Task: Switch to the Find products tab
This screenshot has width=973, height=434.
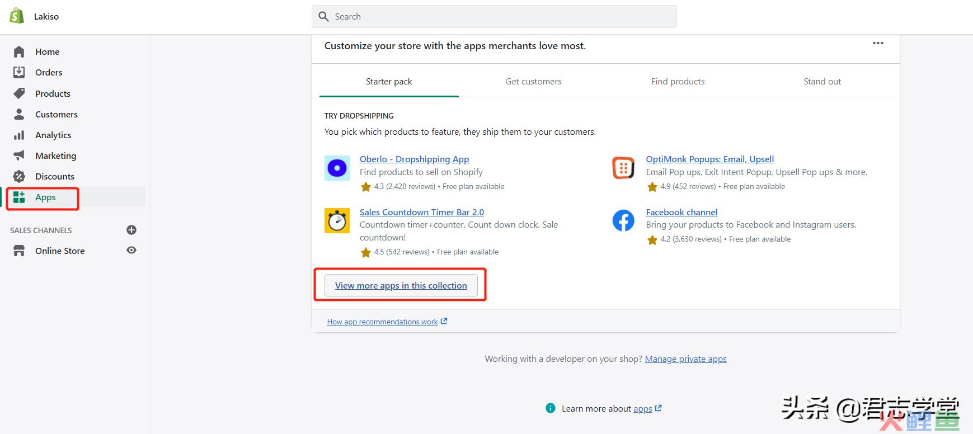Action: pos(678,82)
